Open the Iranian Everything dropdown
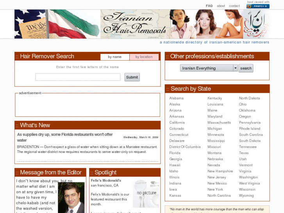Image resolution: width=284 pixels, height=213 pixels. point(209,68)
